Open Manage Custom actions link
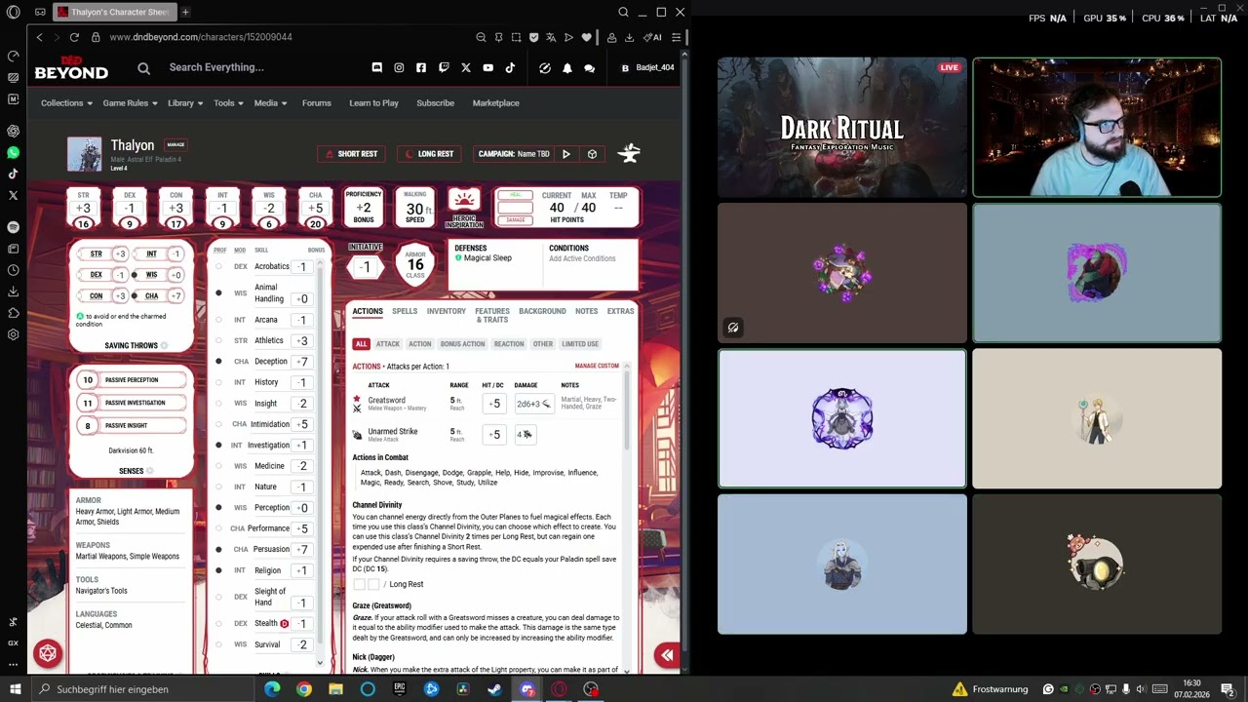1248x702 pixels. 597,367
